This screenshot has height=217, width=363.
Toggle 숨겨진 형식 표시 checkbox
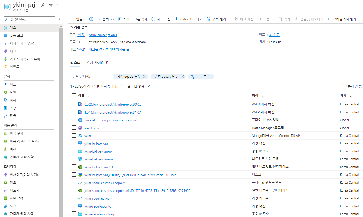[123, 86]
